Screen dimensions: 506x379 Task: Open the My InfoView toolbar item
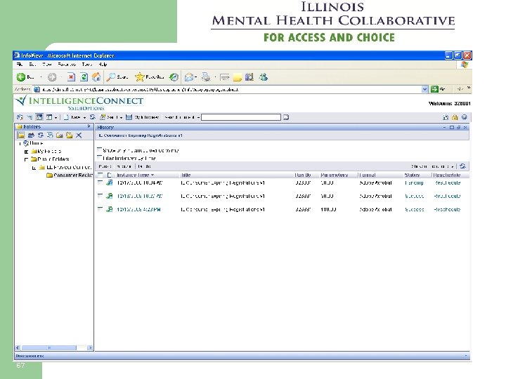point(142,117)
